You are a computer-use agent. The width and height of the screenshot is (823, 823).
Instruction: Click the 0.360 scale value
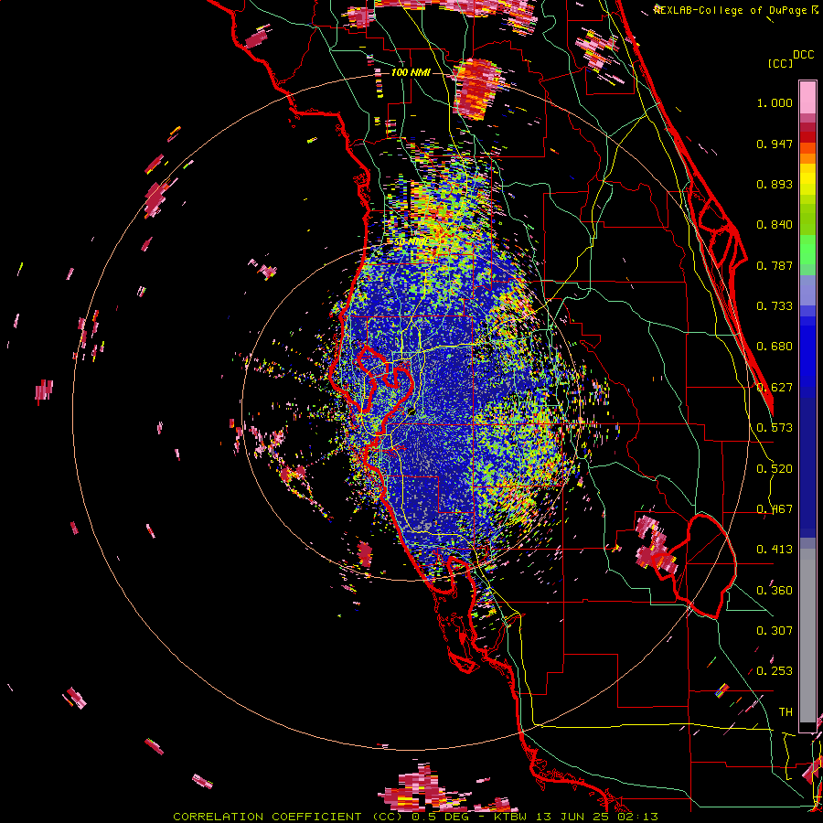(x=775, y=591)
